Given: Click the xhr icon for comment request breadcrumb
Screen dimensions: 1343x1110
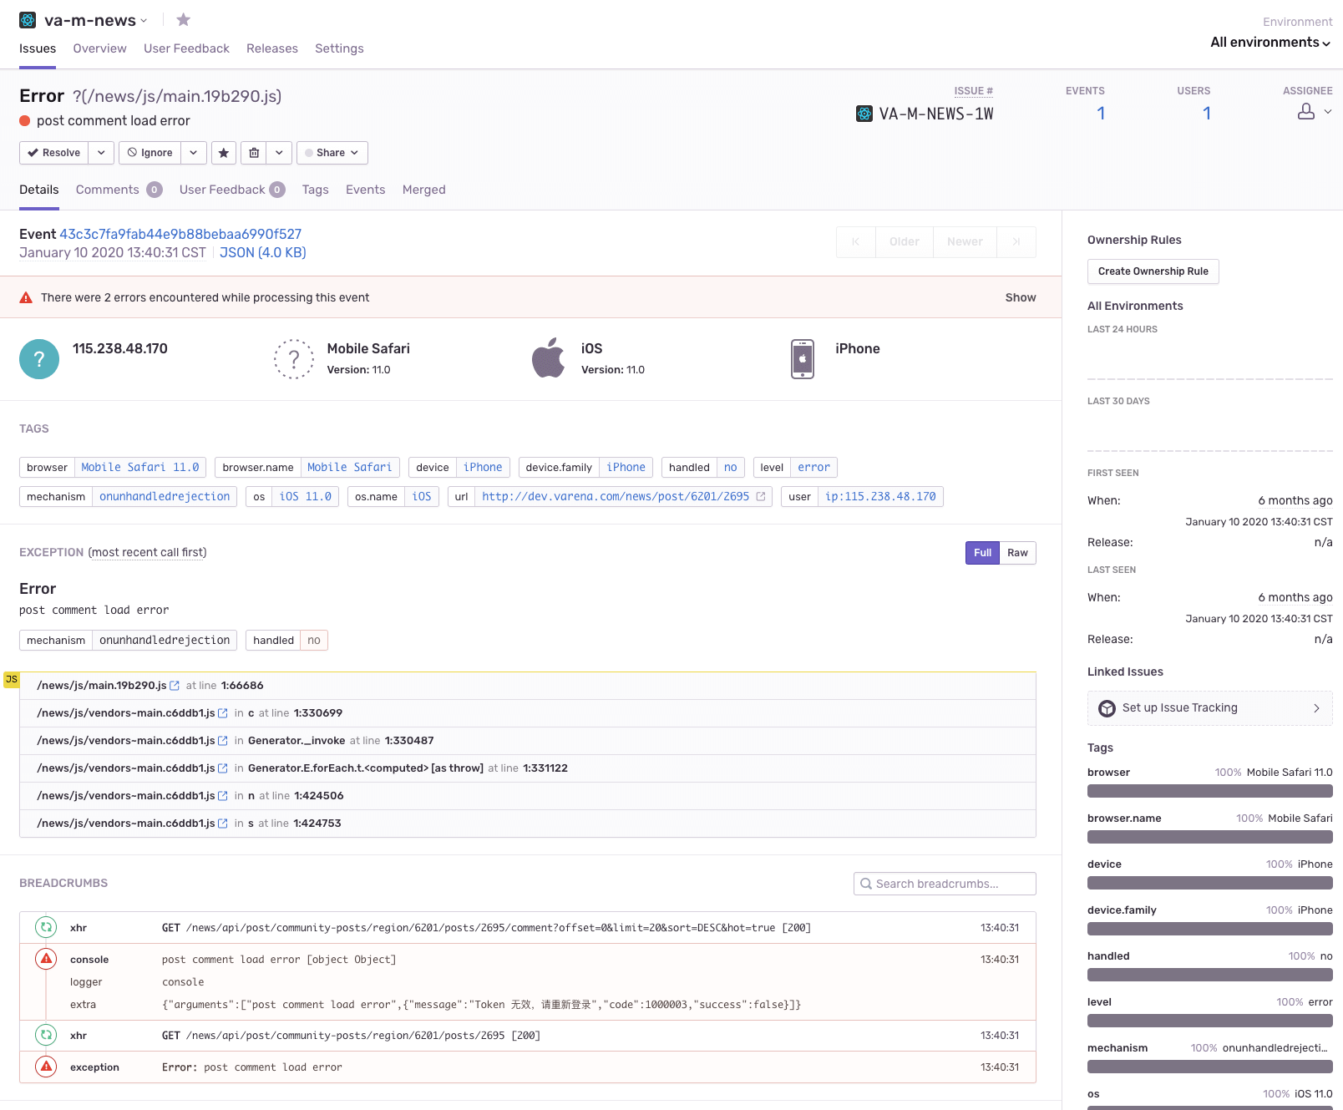Looking at the screenshot, I should pos(46,927).
